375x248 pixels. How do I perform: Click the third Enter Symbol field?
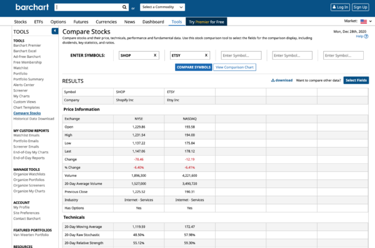pos(241,55)
